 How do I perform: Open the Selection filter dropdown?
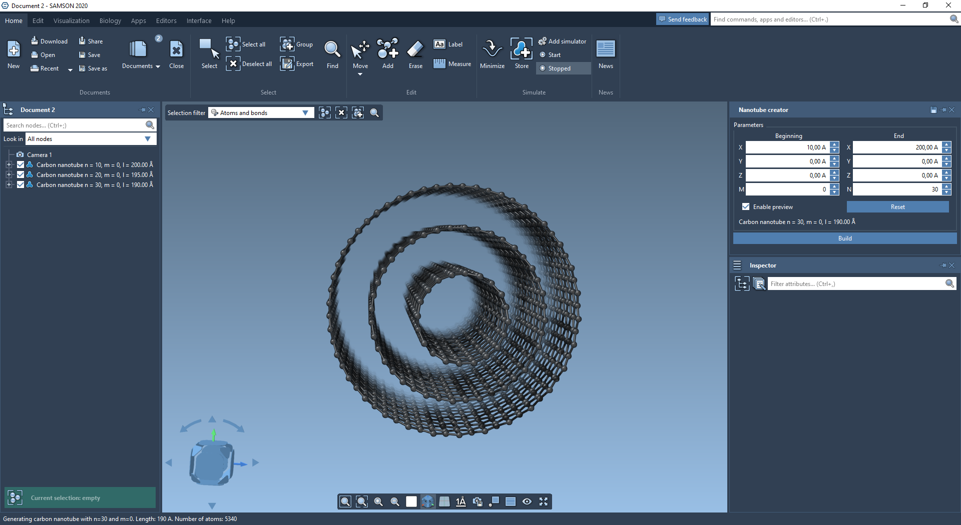261,113
